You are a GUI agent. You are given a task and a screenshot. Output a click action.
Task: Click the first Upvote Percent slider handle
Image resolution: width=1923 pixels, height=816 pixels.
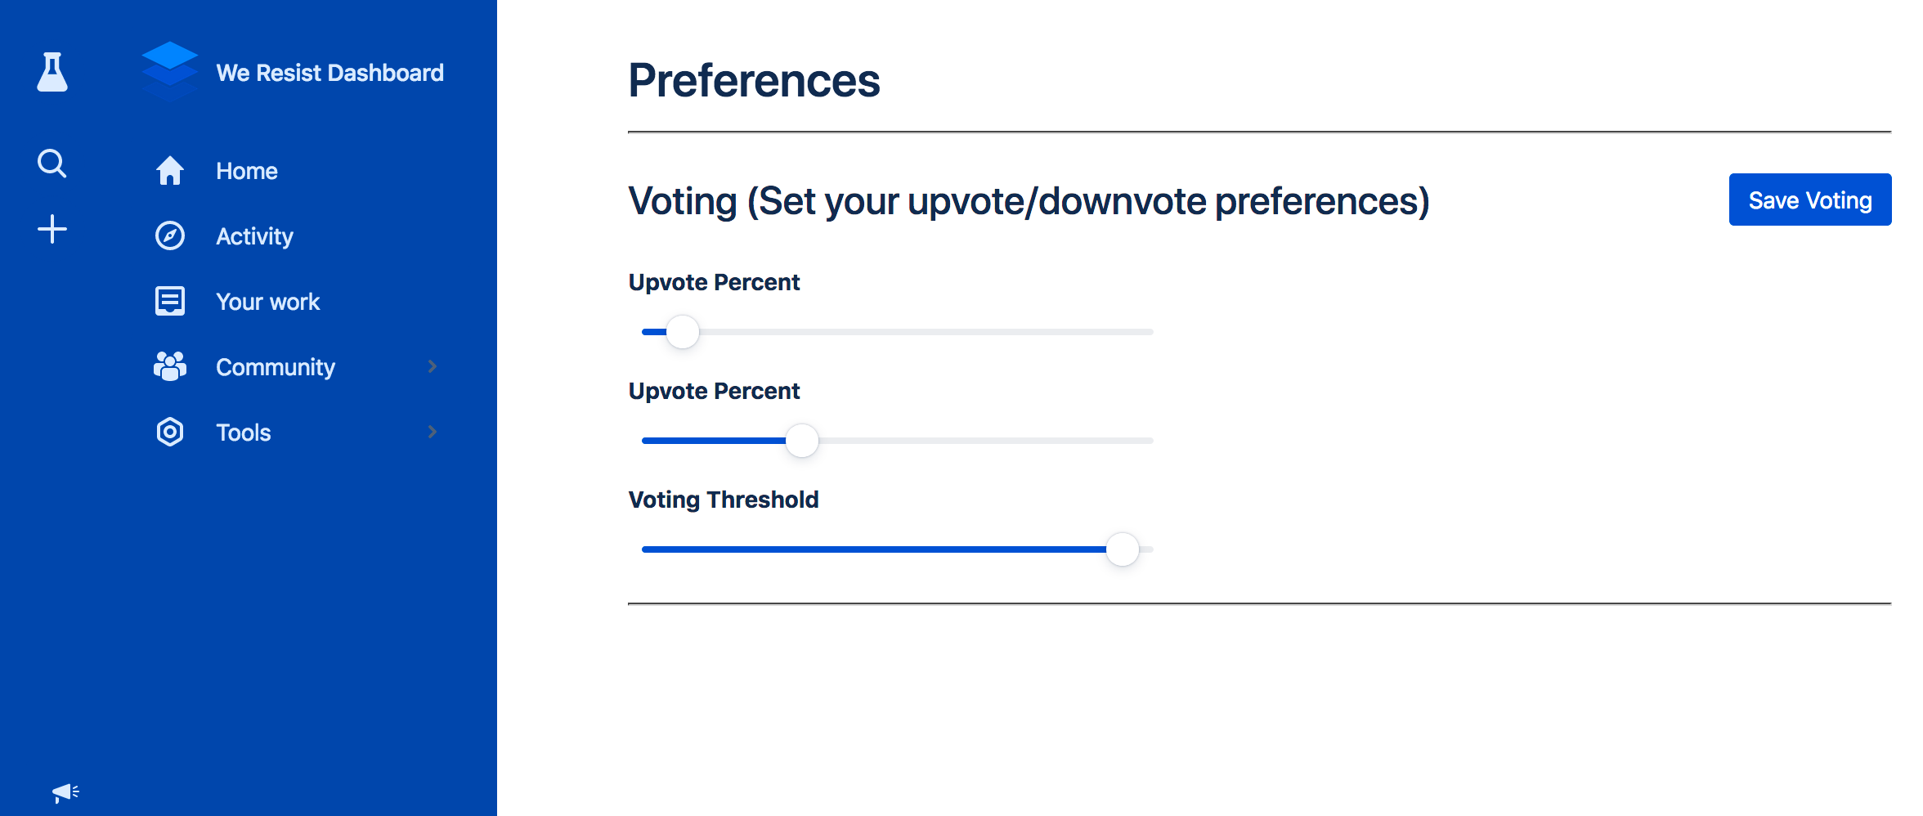point(683,332)
